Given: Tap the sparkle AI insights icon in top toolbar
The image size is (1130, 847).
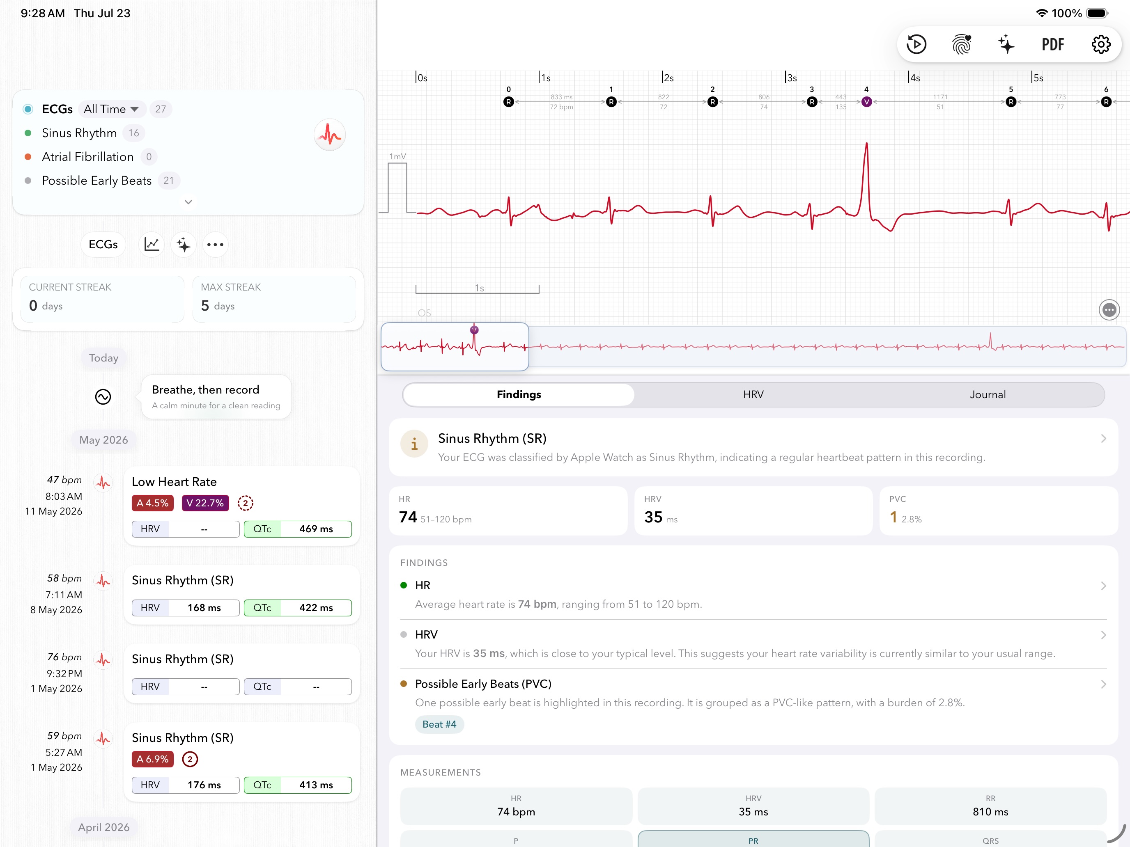Looking at the screenshot, I should (1006, 44).
